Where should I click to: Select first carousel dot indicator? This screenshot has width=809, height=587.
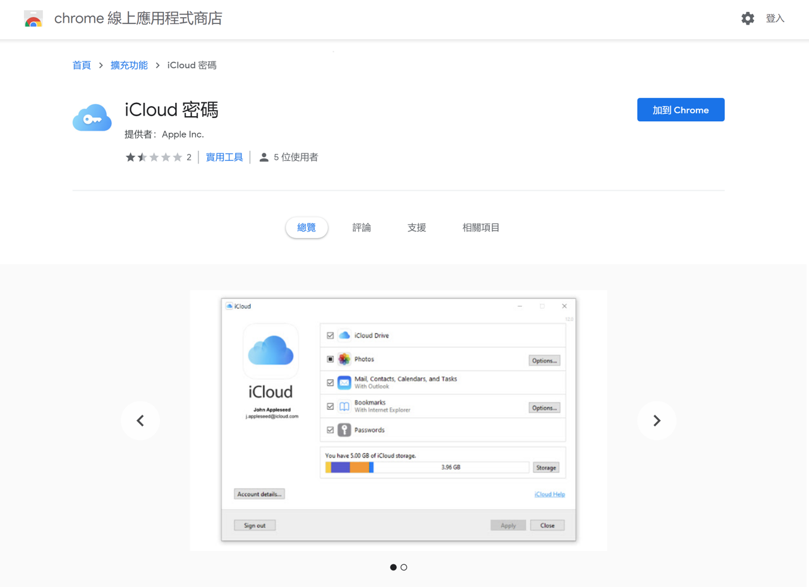(393, 567)
